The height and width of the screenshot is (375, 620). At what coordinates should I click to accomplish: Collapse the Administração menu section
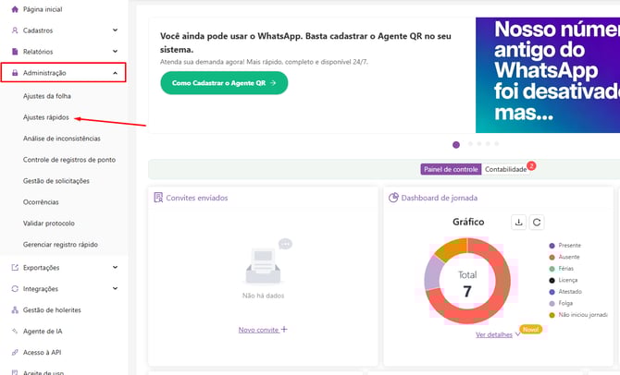pos(115,72)
